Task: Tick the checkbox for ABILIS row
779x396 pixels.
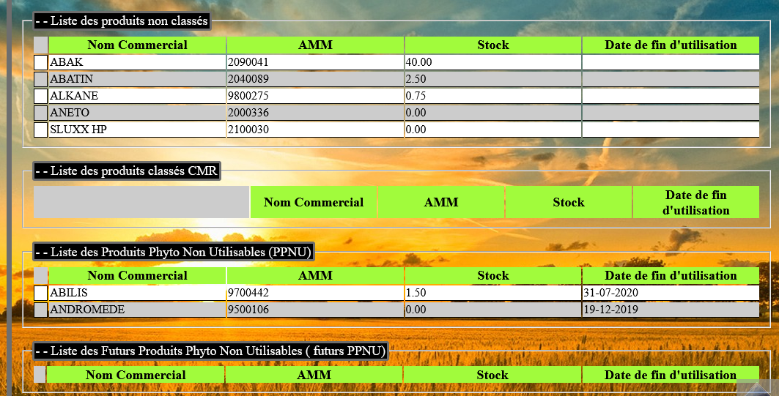Action: coord(41,293)
